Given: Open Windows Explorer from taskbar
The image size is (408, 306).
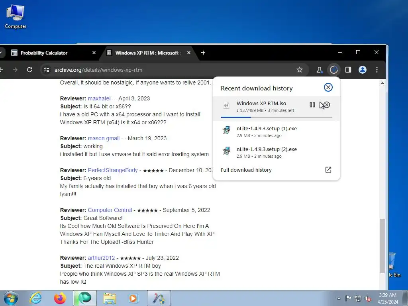Looking at the screenshot, I should [110, 298].
